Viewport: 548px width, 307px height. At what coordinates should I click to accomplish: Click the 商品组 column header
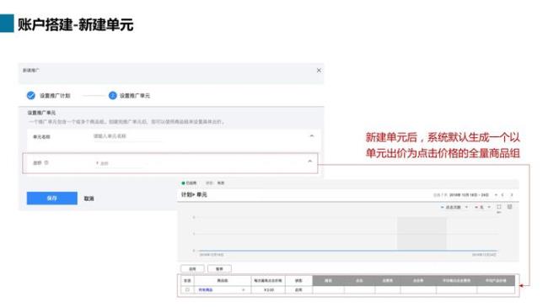click(223, 280)
